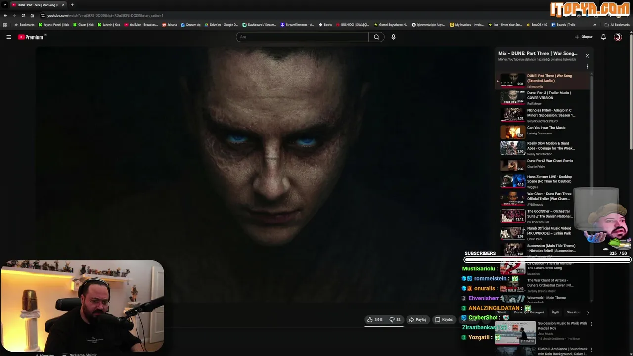Open Yayıncı Paneli | Kick bookmark
The image size is (633, 356).
[53, 24]
